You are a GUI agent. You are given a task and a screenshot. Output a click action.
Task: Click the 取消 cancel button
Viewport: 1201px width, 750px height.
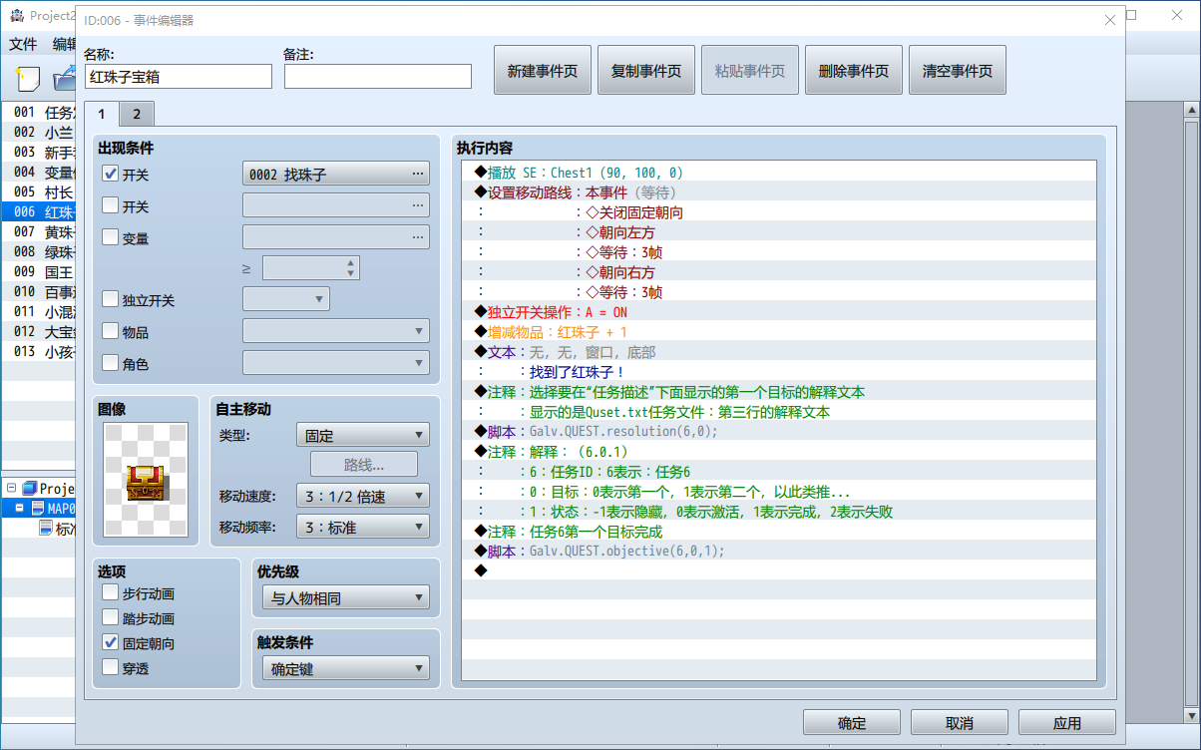(960, 723)
